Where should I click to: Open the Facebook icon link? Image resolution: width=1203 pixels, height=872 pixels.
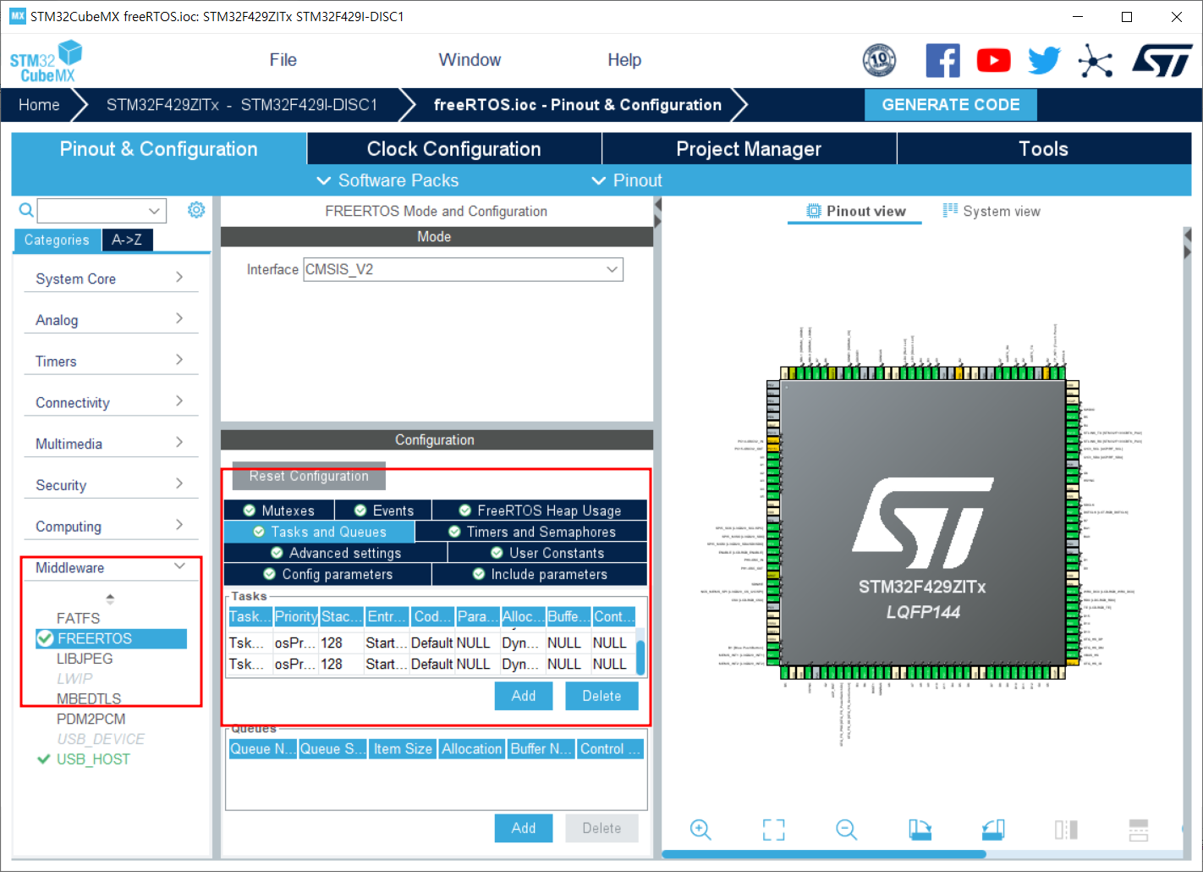point(942,60)
